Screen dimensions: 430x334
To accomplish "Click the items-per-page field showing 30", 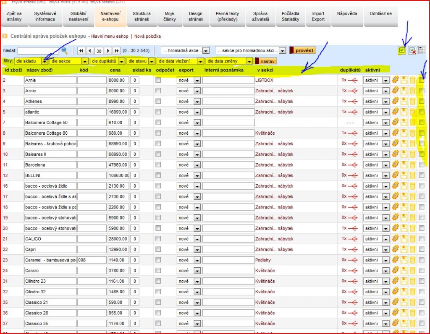I will [x=99, y=51].
